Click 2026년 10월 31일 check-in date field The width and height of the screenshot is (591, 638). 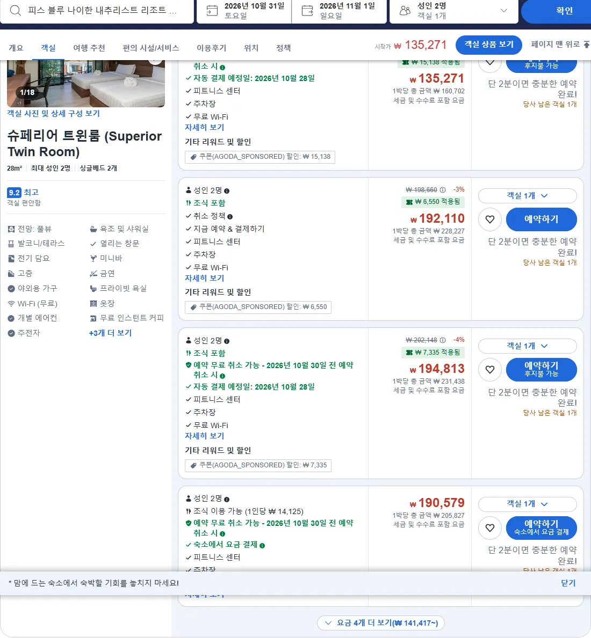coord(244,11)
